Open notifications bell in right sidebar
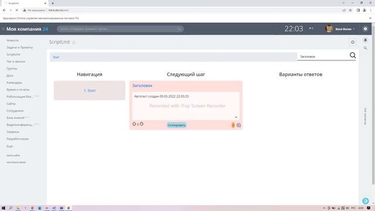This screenshot has height=211, width=375. click(365, 40)
